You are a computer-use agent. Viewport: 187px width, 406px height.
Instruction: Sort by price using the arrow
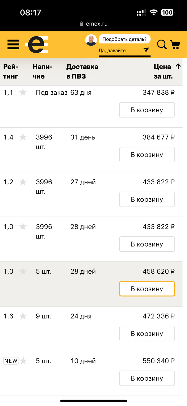178,66
